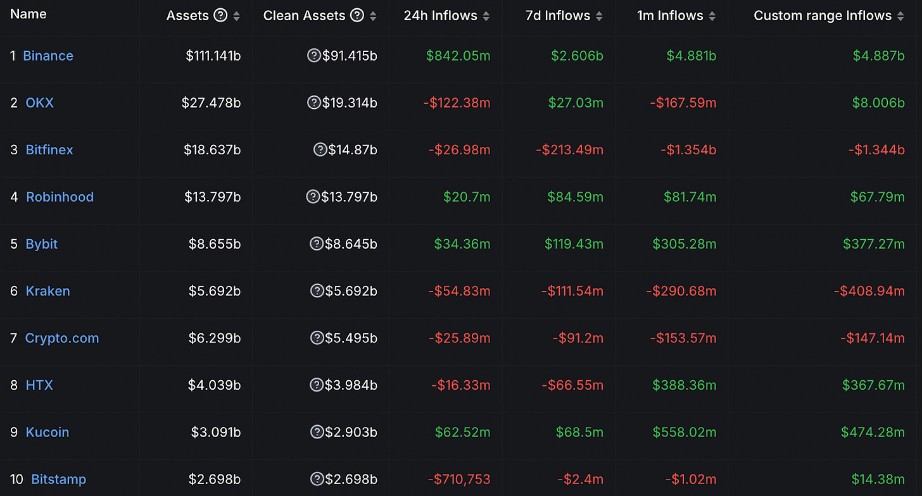Select Bitstamp 24h inflow -$710,753

coord(459,480)
